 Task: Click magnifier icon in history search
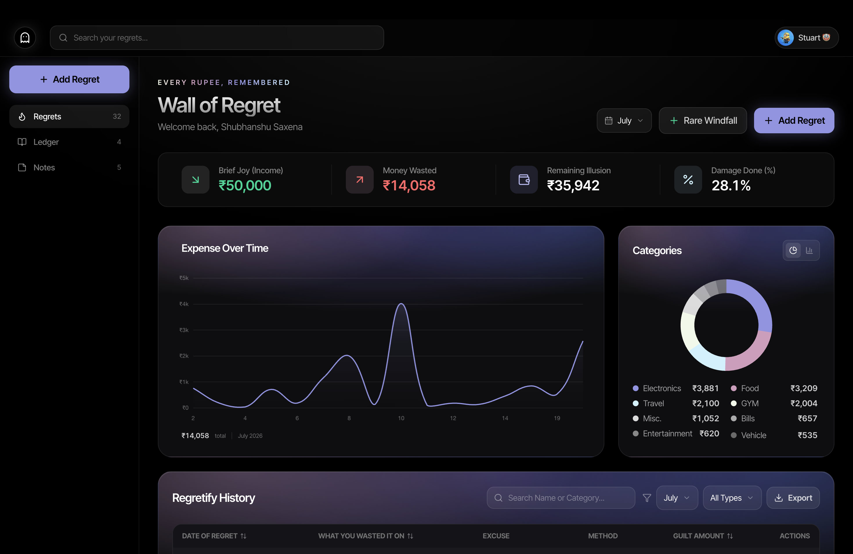[498, 498]
